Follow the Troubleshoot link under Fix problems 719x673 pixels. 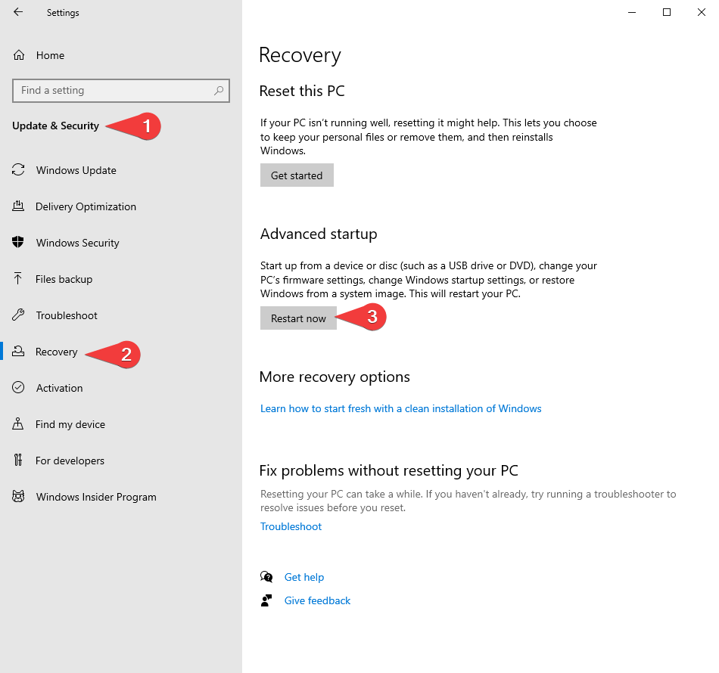(x=291, y=526)
